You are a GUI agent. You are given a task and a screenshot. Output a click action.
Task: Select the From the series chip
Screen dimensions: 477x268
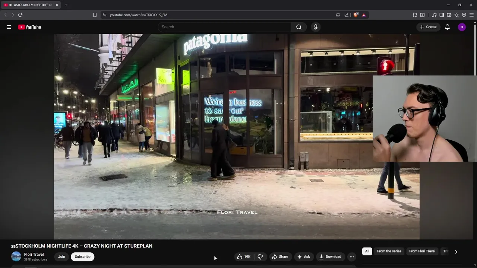coord(389,251)
